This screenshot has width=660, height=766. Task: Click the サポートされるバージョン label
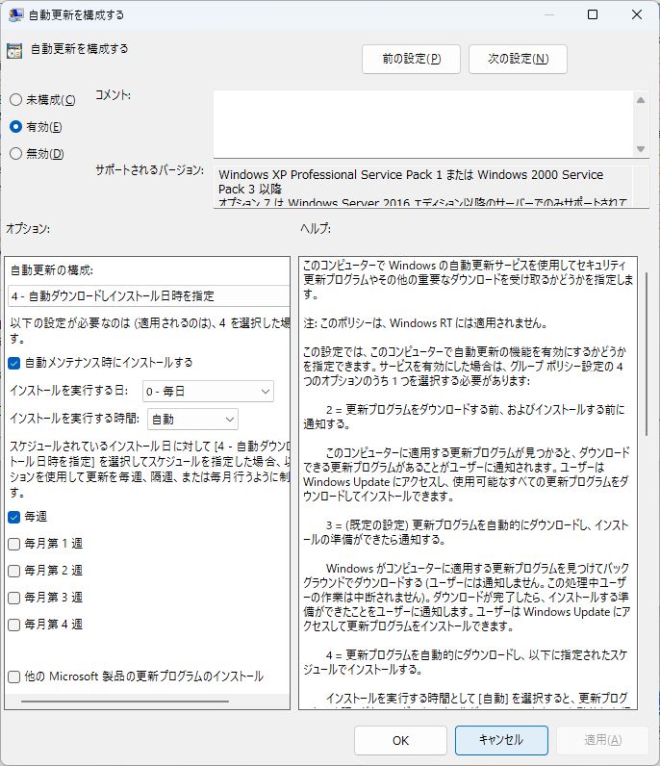149,170
